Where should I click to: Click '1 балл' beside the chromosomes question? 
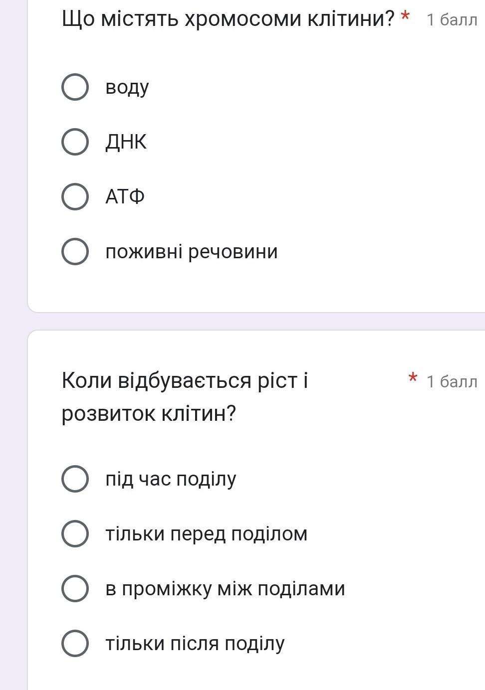452,20
